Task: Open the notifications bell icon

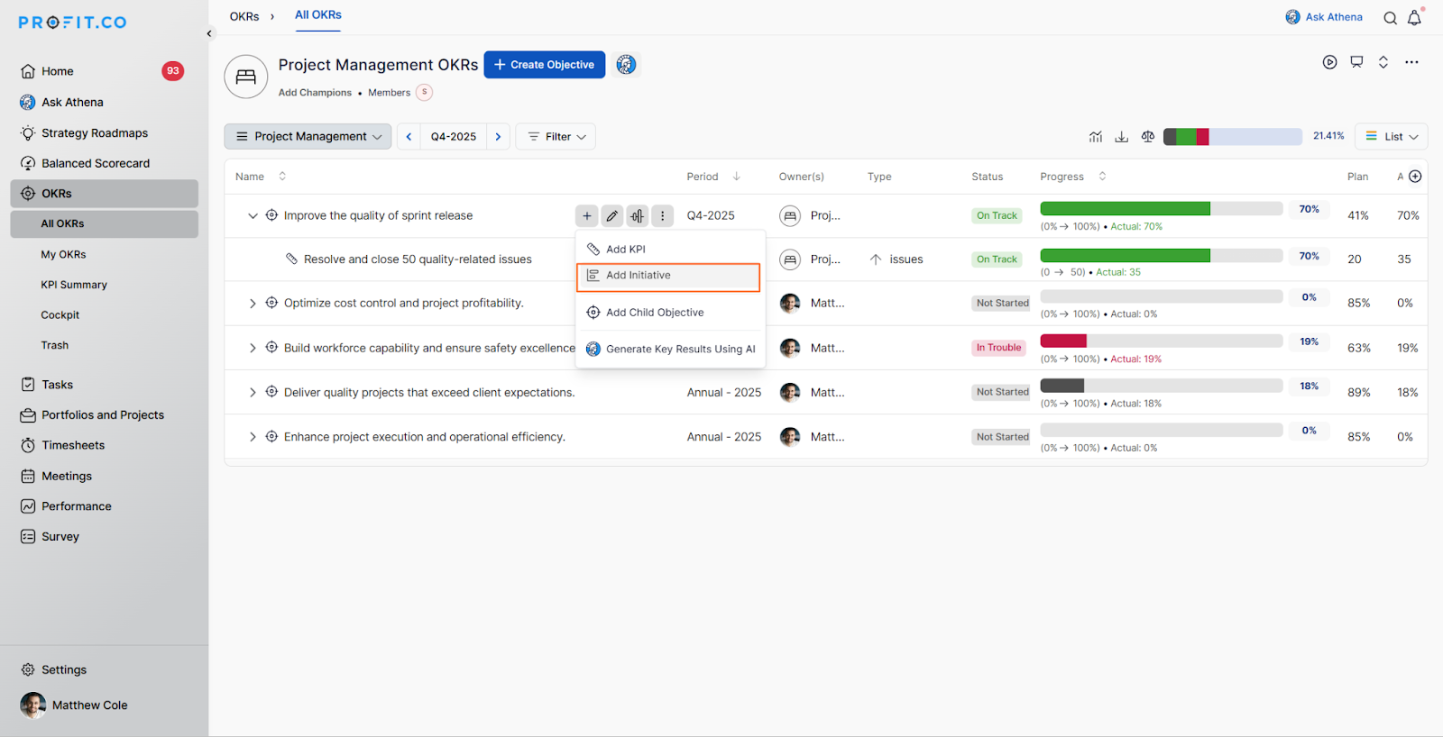Action: point(1414,17)
